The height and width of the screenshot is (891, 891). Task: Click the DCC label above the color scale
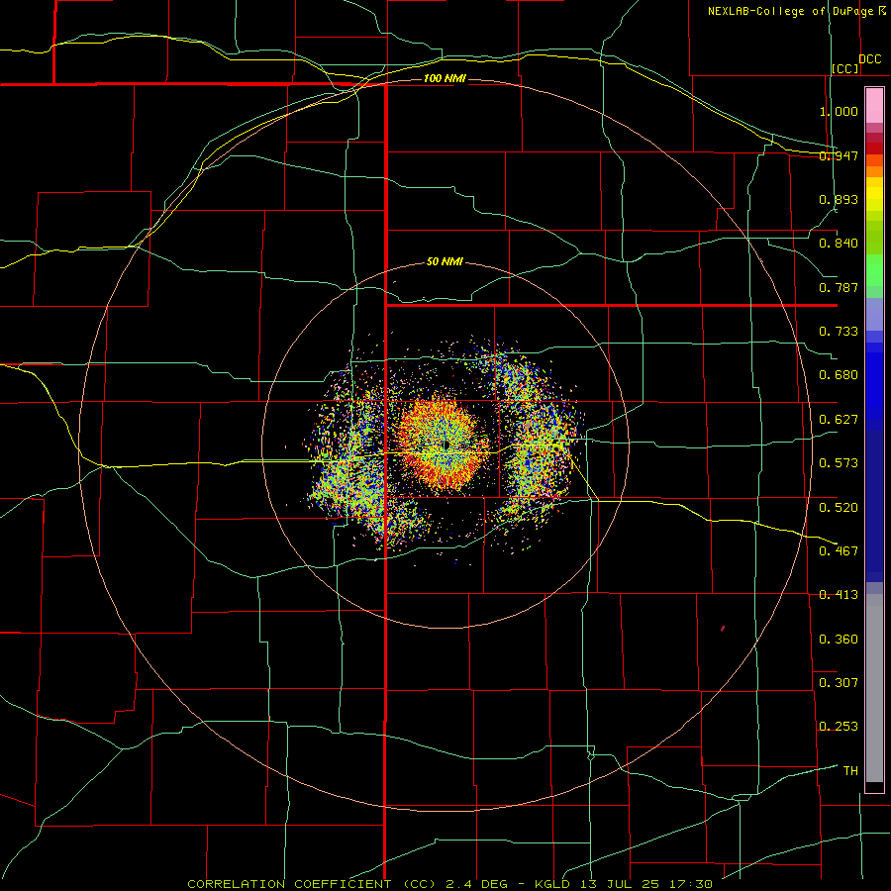pyautogui.click(x=870, y=59)
